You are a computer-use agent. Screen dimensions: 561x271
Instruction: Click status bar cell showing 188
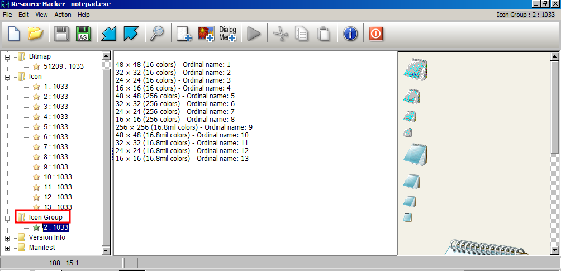[x=31, y=263]
